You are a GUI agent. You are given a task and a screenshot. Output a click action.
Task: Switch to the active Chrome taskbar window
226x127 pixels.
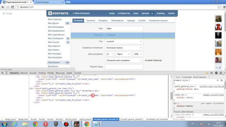pyautogui.click(x=87, y=124)
